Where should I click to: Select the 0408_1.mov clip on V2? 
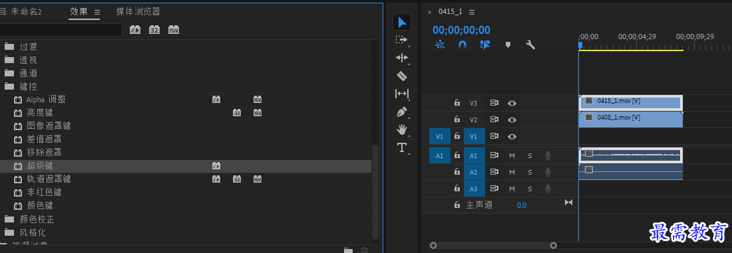pyautogui.click(x=631, y=120)
